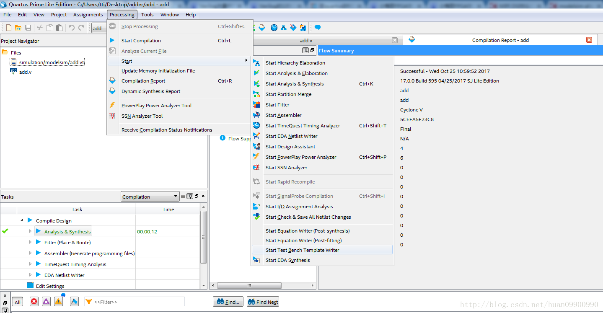Collapse the Compile Design task tree

[x=22, y=220]
